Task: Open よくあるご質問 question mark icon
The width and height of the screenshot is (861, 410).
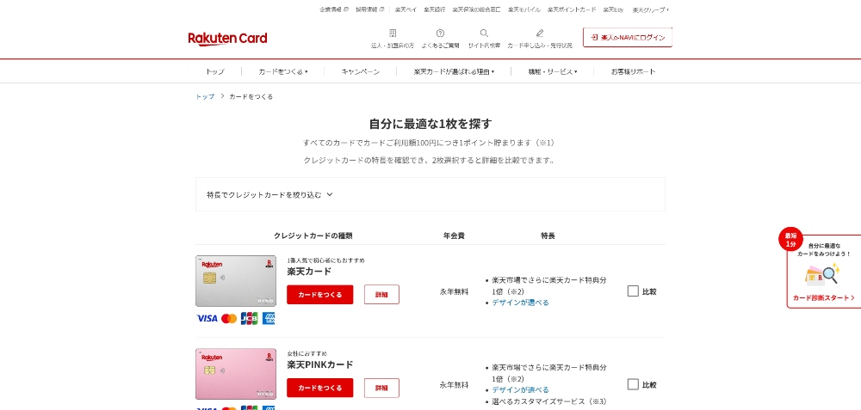Action: pos(440,34)
